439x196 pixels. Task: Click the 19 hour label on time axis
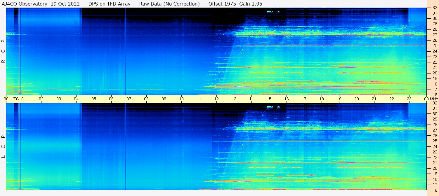point(339,99)
